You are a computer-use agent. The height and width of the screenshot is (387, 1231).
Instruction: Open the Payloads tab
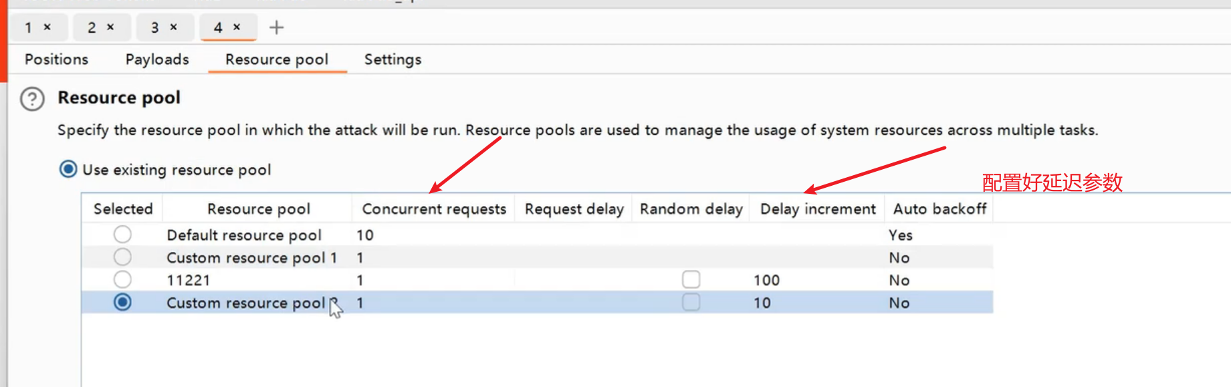coord(157,59)
